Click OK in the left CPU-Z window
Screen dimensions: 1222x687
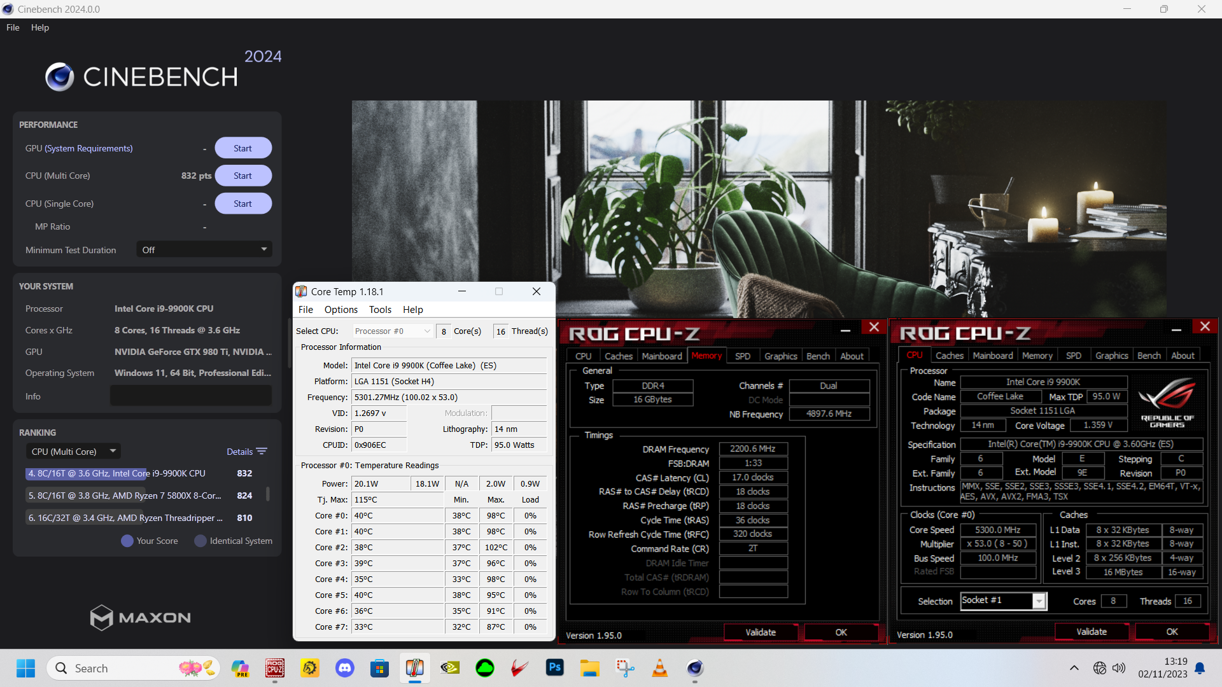[841, 632]
